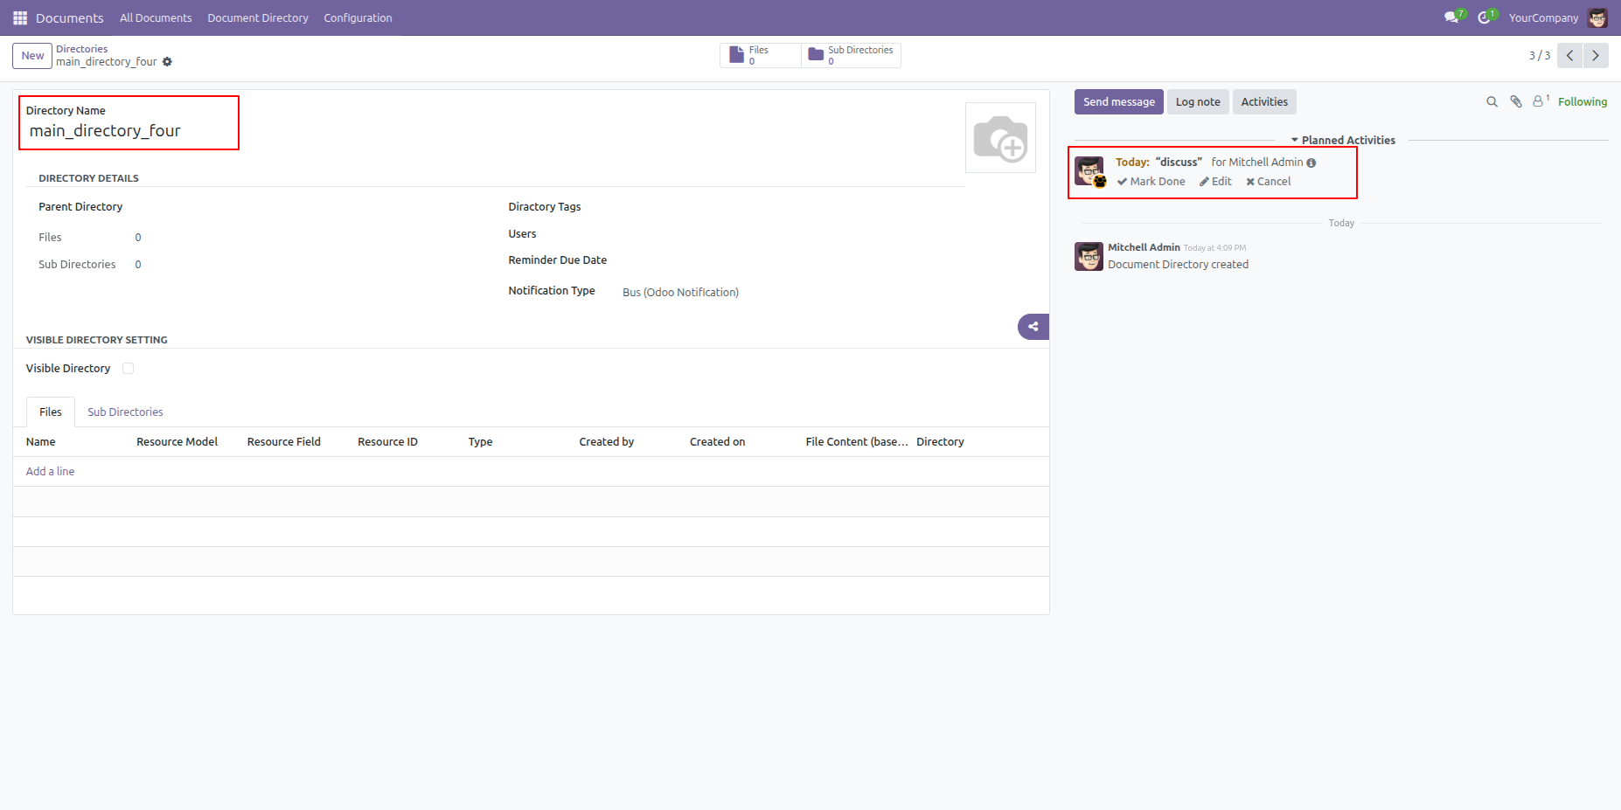Go to previous record arrow

coord(1570,55)
